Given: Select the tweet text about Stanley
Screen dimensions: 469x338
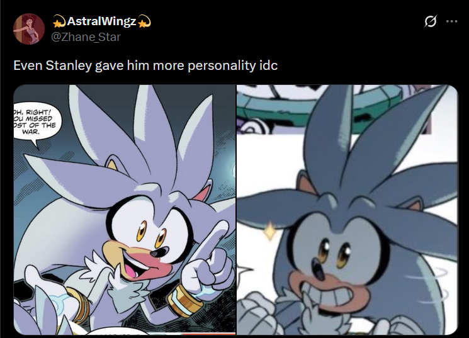Looking at the screenshot, I should 145,65.
